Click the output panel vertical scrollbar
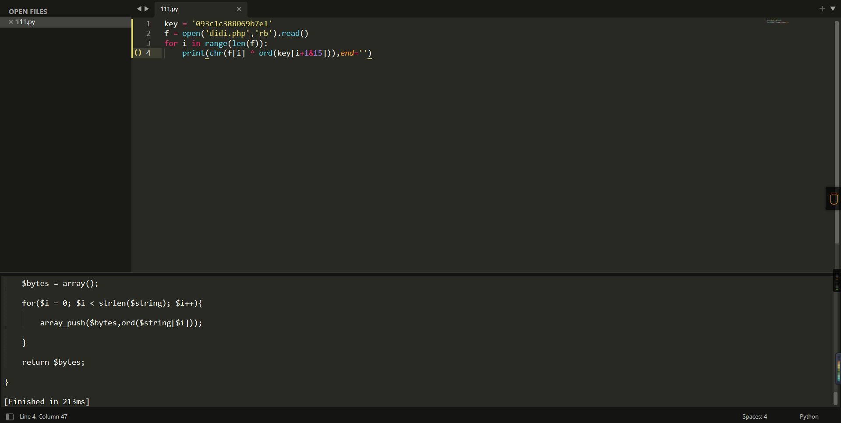The image size is (841, 423). (x=835, y=398)
